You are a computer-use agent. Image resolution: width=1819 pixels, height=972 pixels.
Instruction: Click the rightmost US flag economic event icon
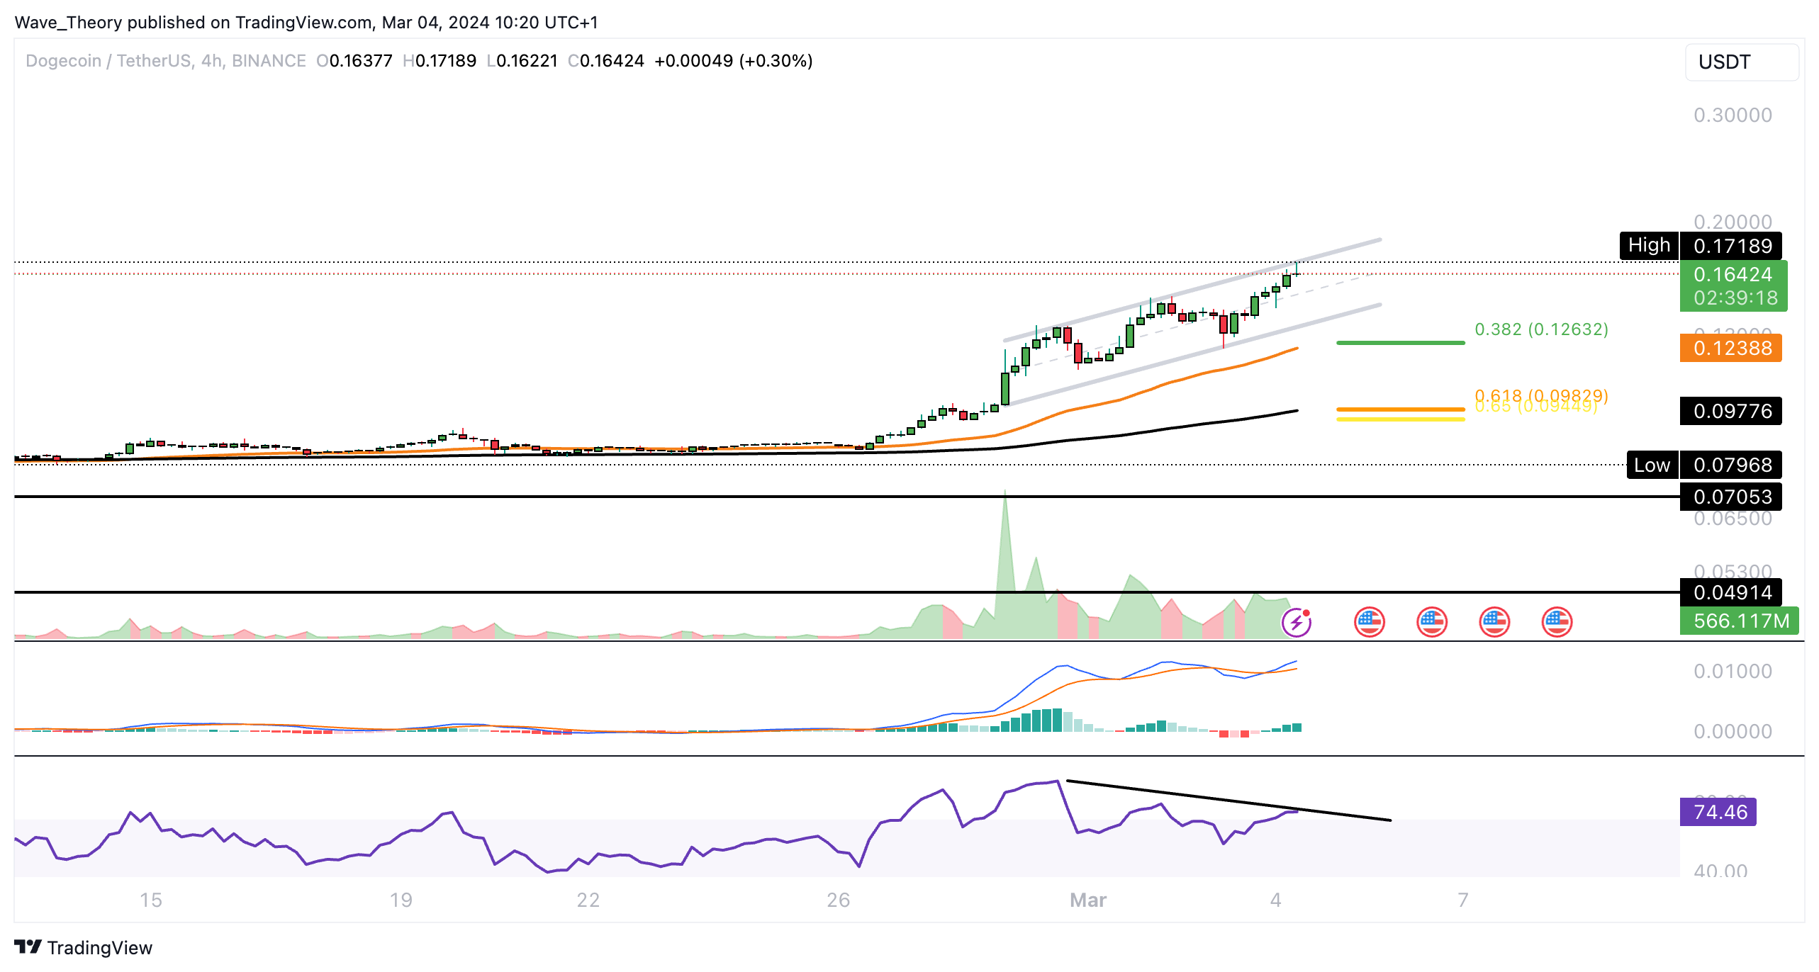(x=1557, y=623)
